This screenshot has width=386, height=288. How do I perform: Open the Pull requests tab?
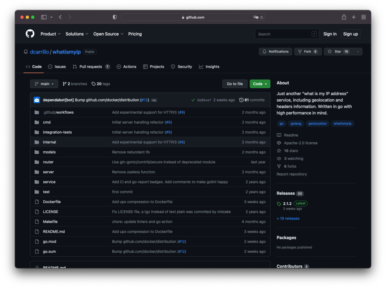(x=91, y=66)
